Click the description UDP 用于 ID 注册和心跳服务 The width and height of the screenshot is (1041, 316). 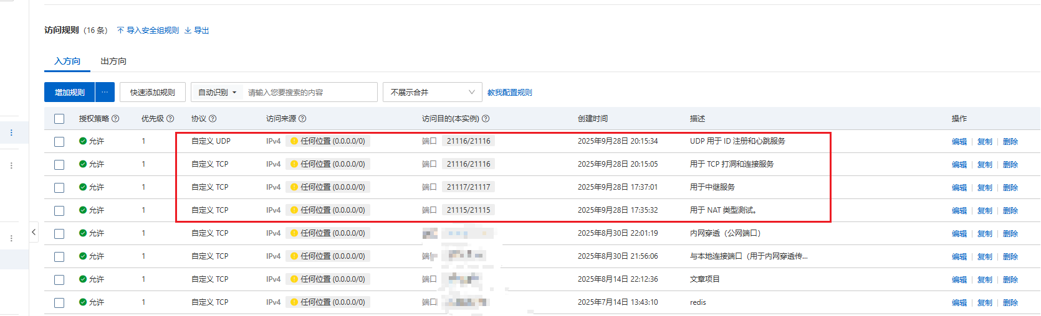pos(737,141)
